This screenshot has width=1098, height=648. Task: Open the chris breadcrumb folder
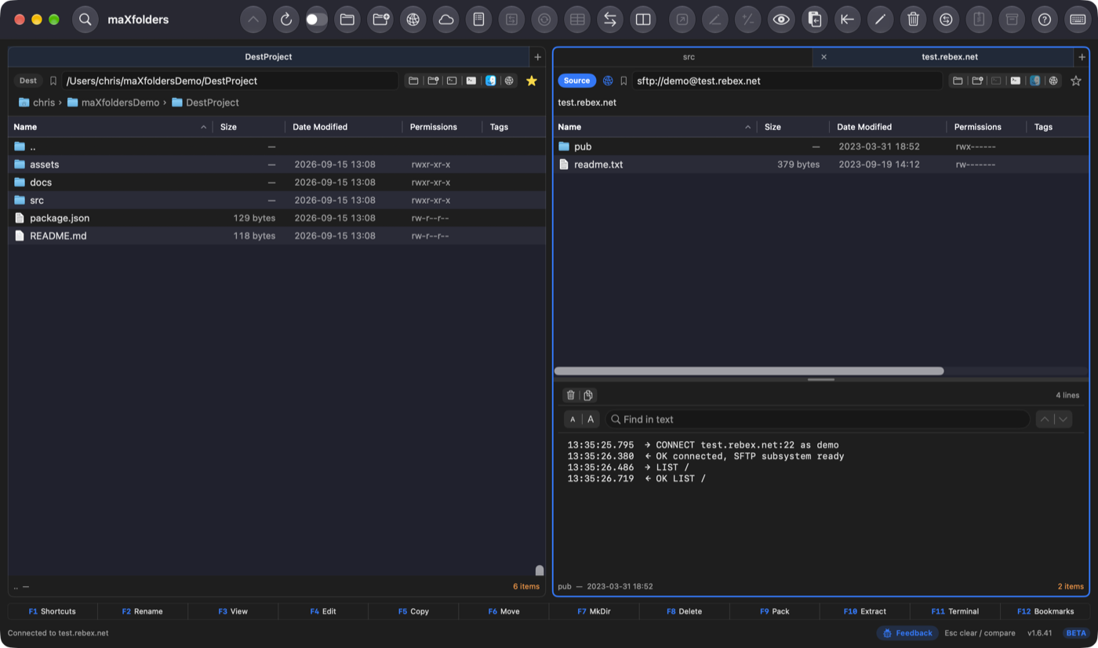point(37,103)
